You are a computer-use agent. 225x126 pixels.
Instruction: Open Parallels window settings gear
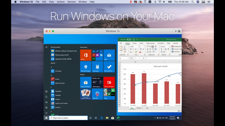click(179, 31)
